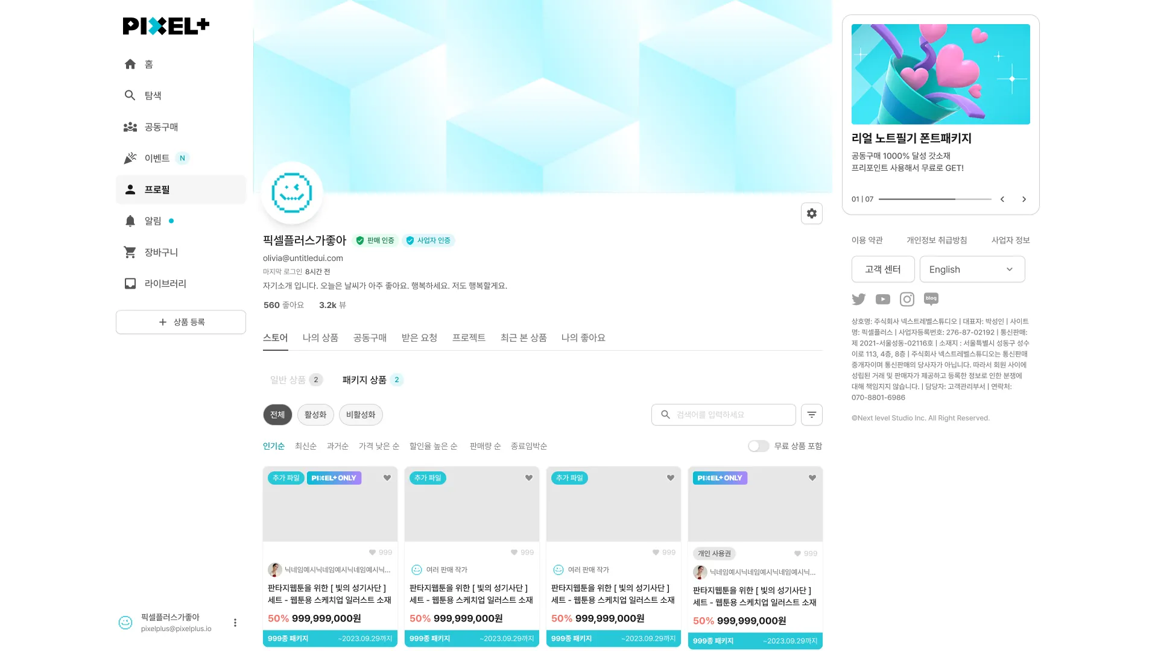Go to previous banner slide arrow
The image size is (1158, 651).
pos(1002,199)
